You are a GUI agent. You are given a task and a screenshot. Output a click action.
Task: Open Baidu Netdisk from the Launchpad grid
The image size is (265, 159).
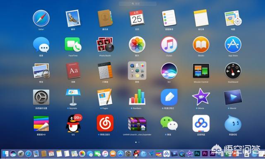coord(201,123)
